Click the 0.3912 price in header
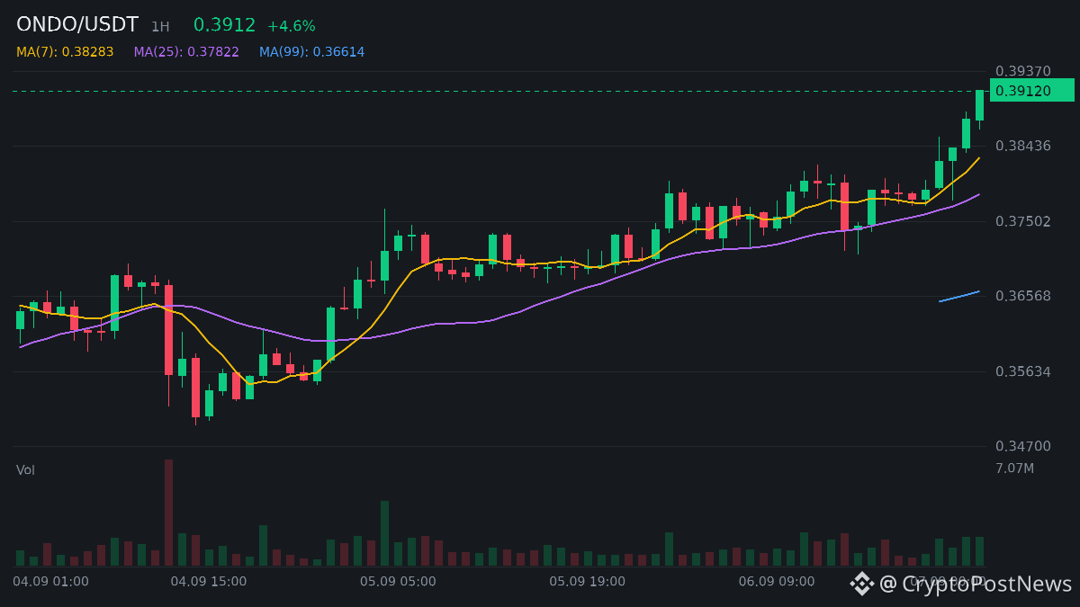The image size is (1080, 607). (x=225, y=25)
